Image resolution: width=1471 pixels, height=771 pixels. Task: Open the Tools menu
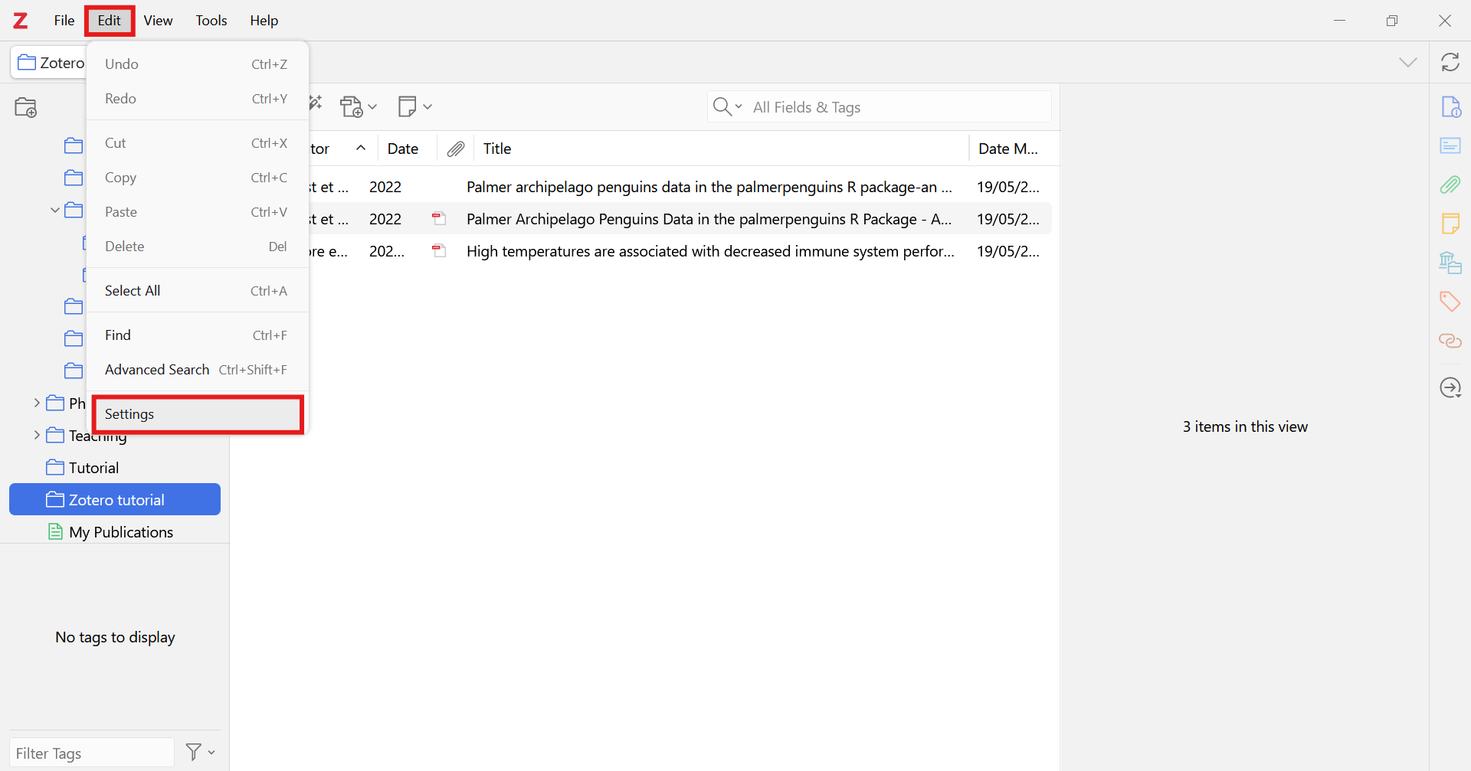click(x=211, y=21)
